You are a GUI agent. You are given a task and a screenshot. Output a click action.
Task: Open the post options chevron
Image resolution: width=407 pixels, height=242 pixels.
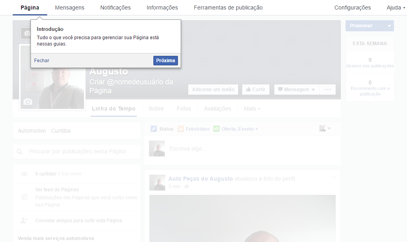(334, 178)
